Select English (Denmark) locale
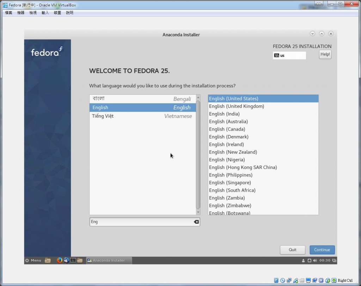 (263, 137)
